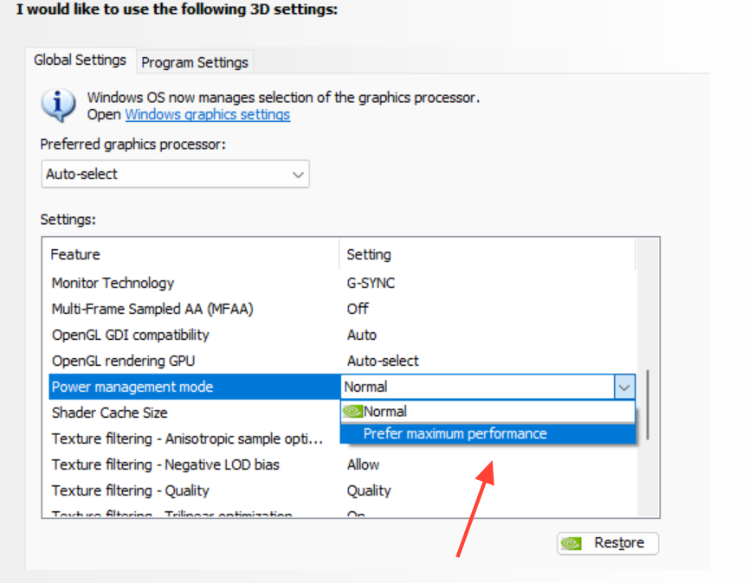Open the Preferred graphics processor dropdown
Image resolution: width=749 pixels, height=583 pixels.
pos(175,174)
